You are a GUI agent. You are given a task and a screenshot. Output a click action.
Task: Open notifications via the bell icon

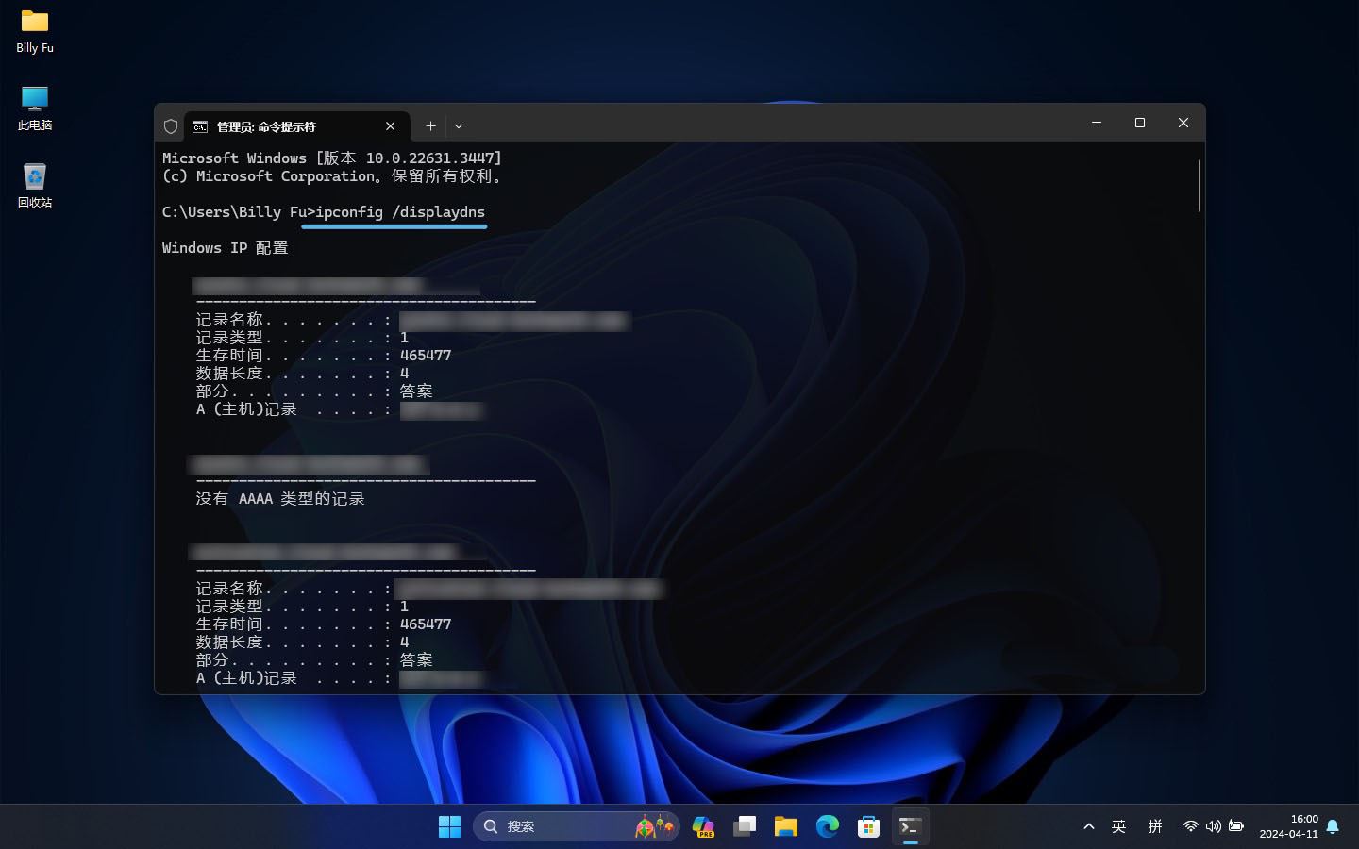pyautogui.click(x=1333, y=826)
